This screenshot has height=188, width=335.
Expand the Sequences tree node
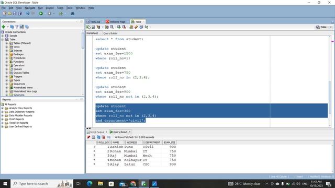(x=7, y=84)
